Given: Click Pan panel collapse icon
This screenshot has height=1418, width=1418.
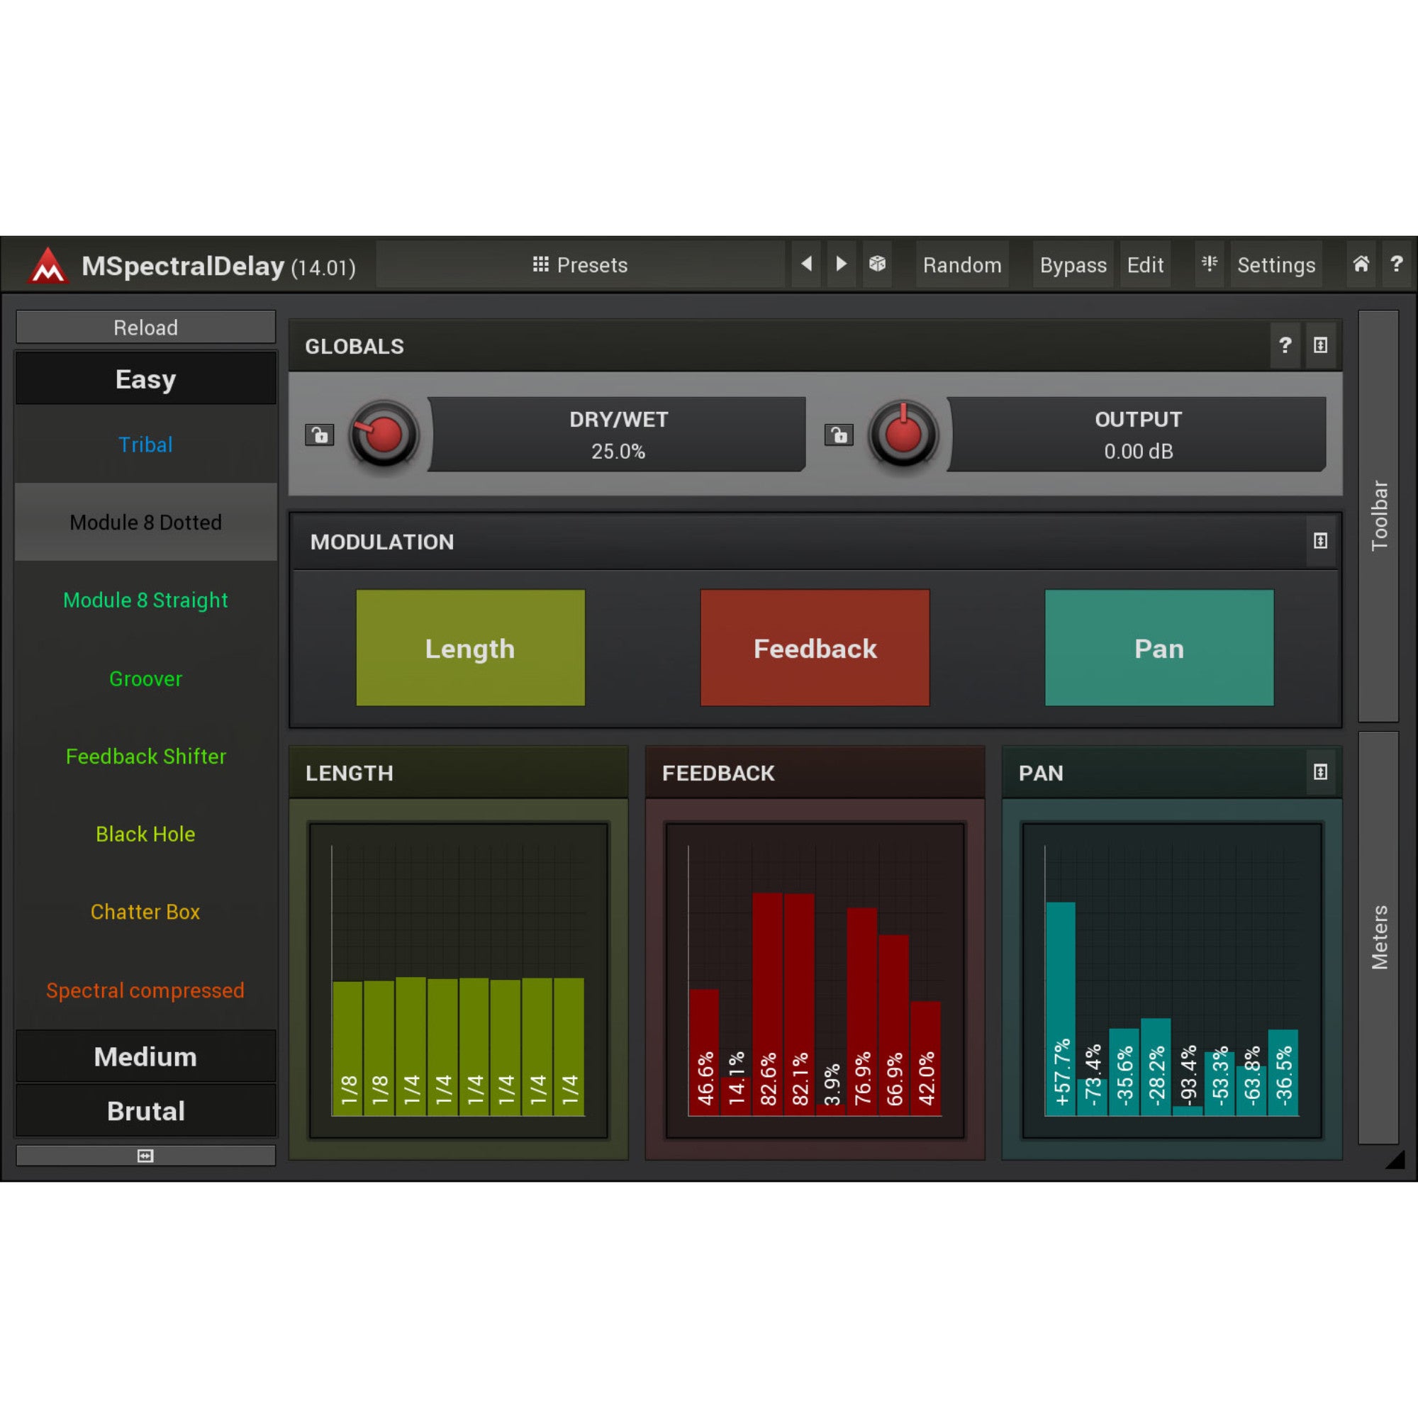Looking at the screenshot, I should [1320, 772].
